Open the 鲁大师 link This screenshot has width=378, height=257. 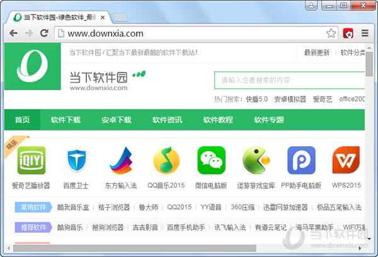click(x=149, y=207)
